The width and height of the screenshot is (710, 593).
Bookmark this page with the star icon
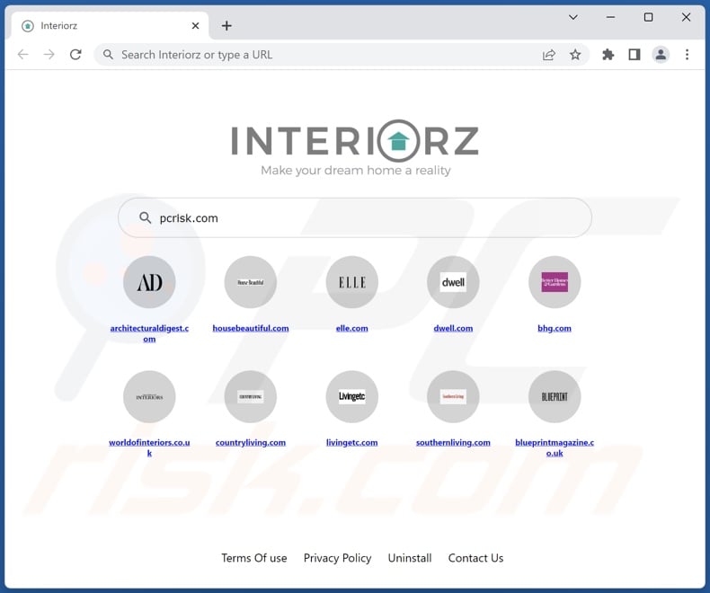pyautogui.click(x=575, y=55)
